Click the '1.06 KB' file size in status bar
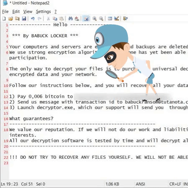 (x=112, y=184)
